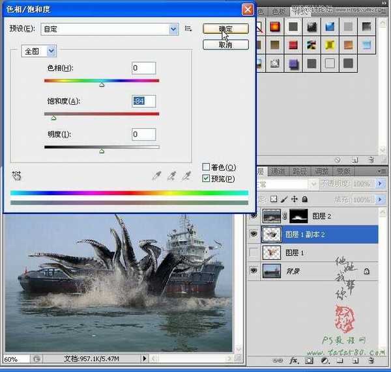This screenshot has width=391, height=372.
Task: Click the 确定 (OK) button
Action: (225, 29)
